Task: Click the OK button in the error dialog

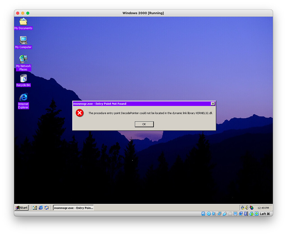Action: [144, 124]
